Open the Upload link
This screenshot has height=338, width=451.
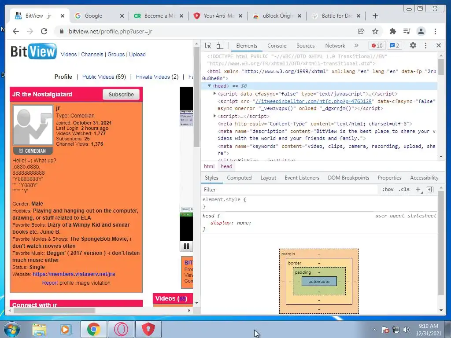pos(137,54)
